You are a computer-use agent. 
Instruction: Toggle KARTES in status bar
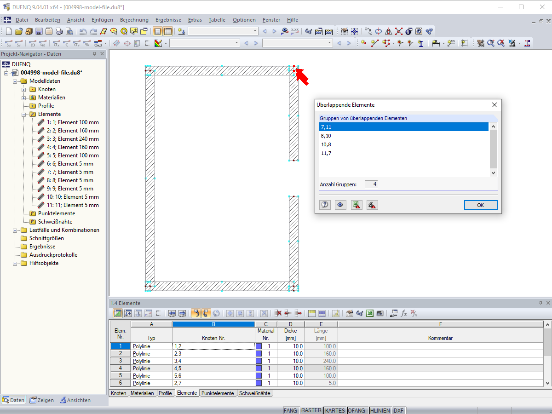(335, 410)
